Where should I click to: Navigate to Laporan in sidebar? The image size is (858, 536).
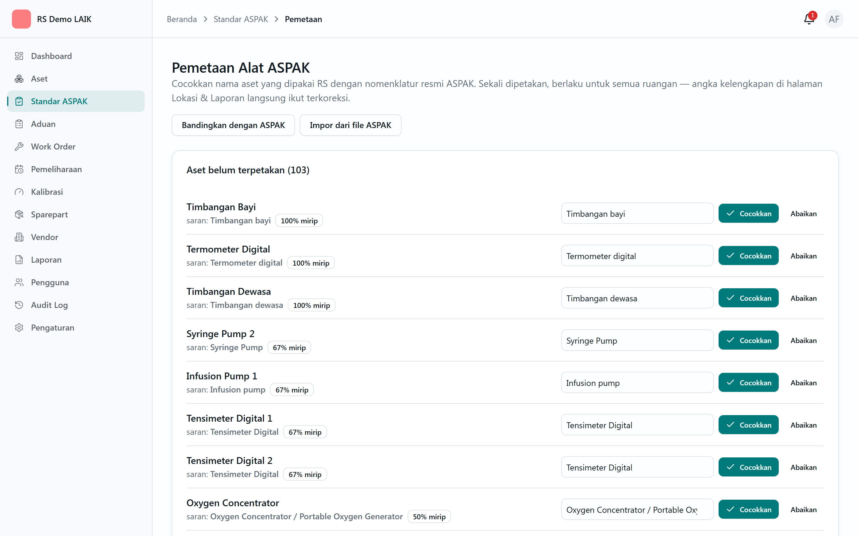click(x=76, y=260)
